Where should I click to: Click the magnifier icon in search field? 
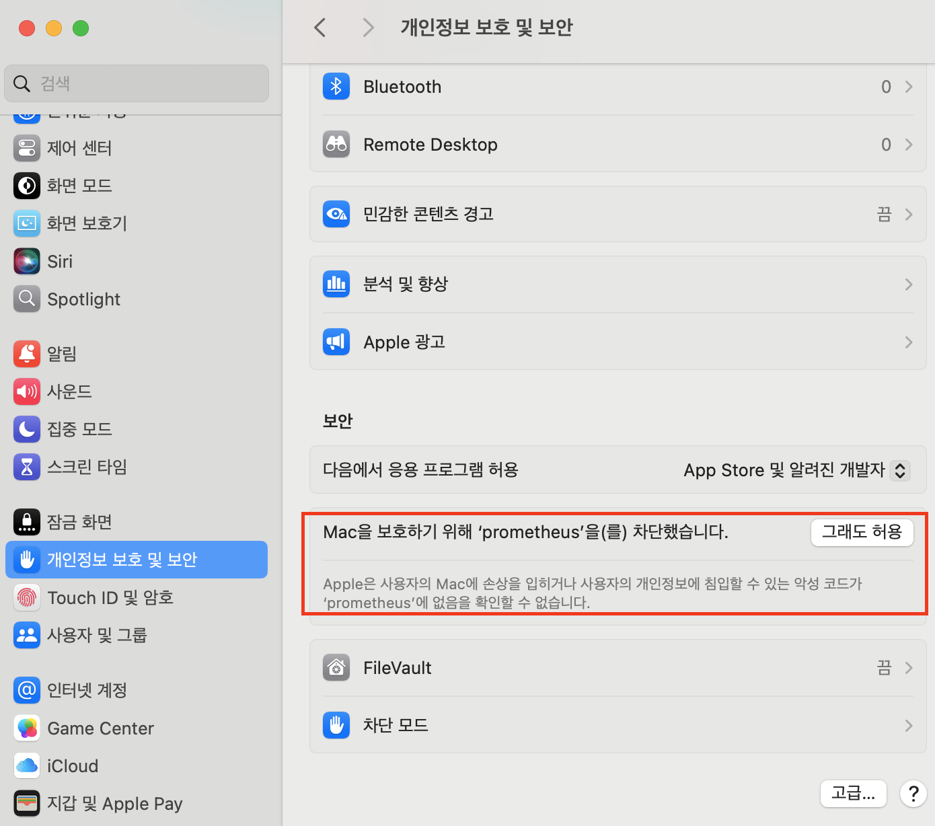coord(22,83)
